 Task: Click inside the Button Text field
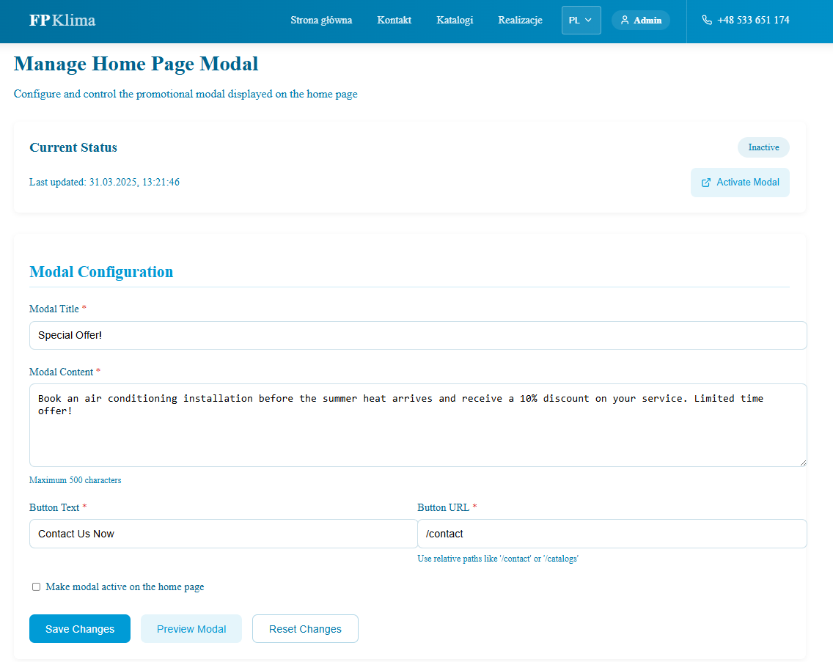click(x=223, y=534)
